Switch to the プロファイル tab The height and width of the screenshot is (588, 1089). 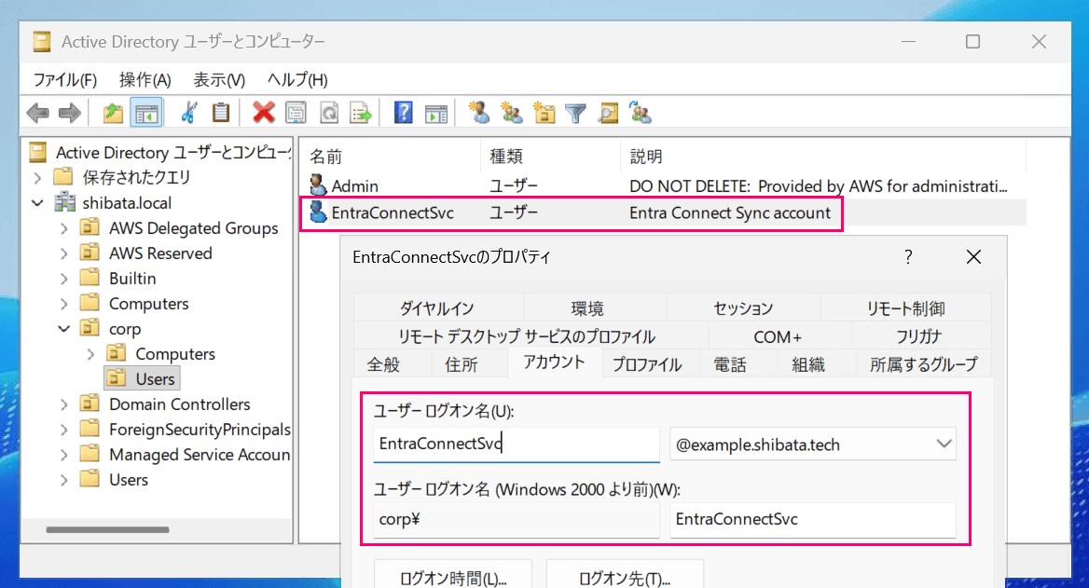(x=647, y=363)
